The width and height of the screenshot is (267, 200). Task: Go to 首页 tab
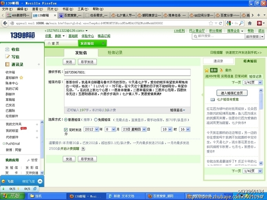(x=61, y=44)
